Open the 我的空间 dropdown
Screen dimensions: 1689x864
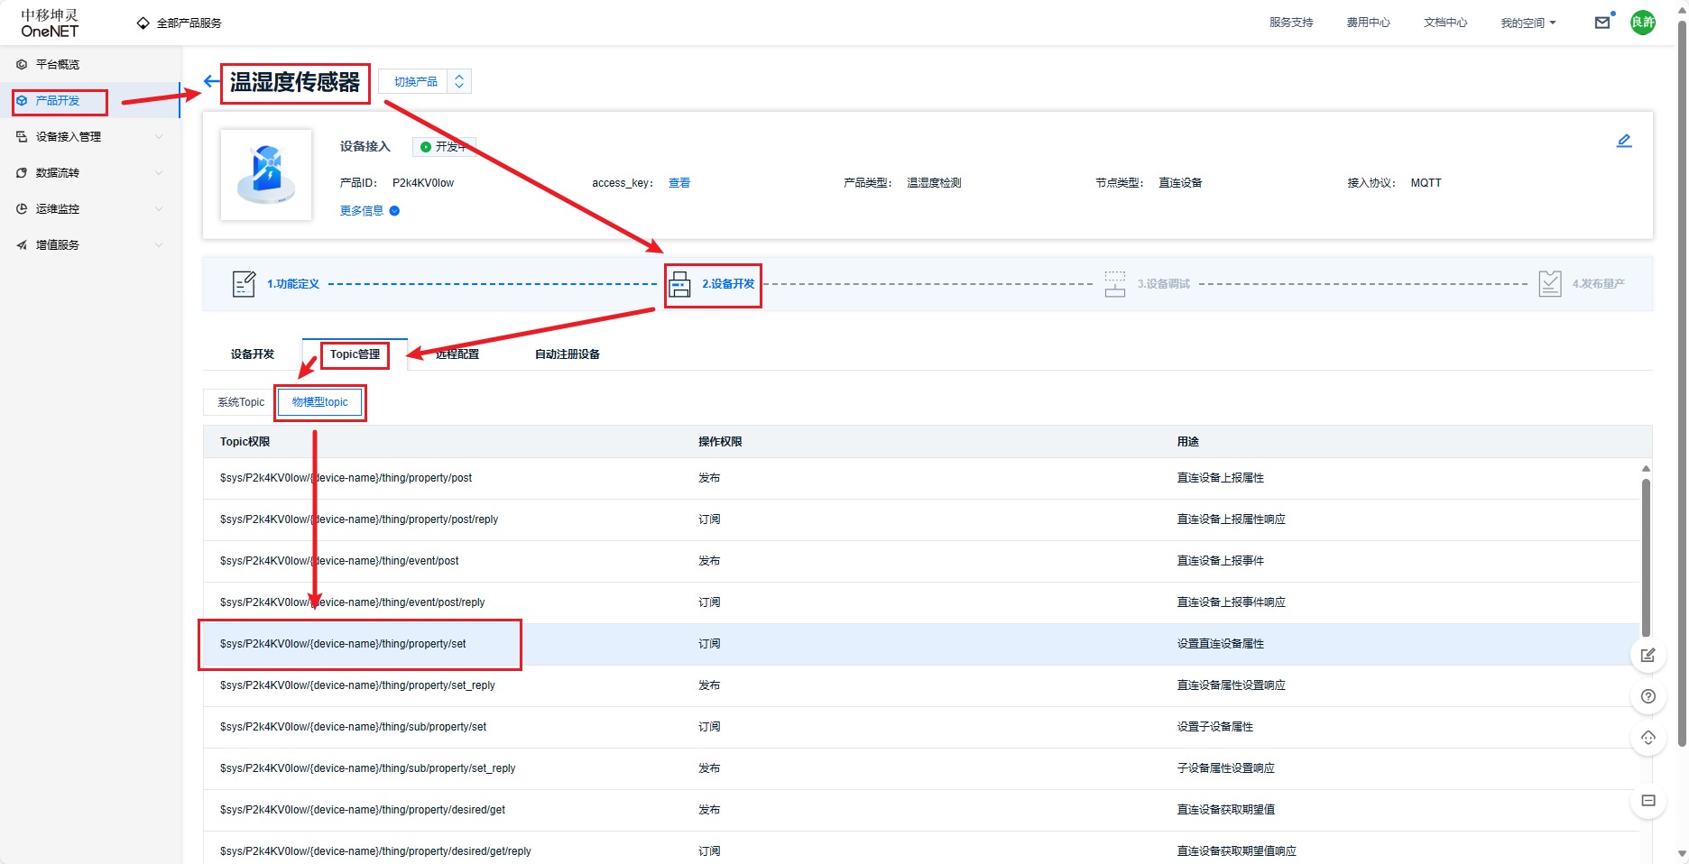(x=1527, y=23)
